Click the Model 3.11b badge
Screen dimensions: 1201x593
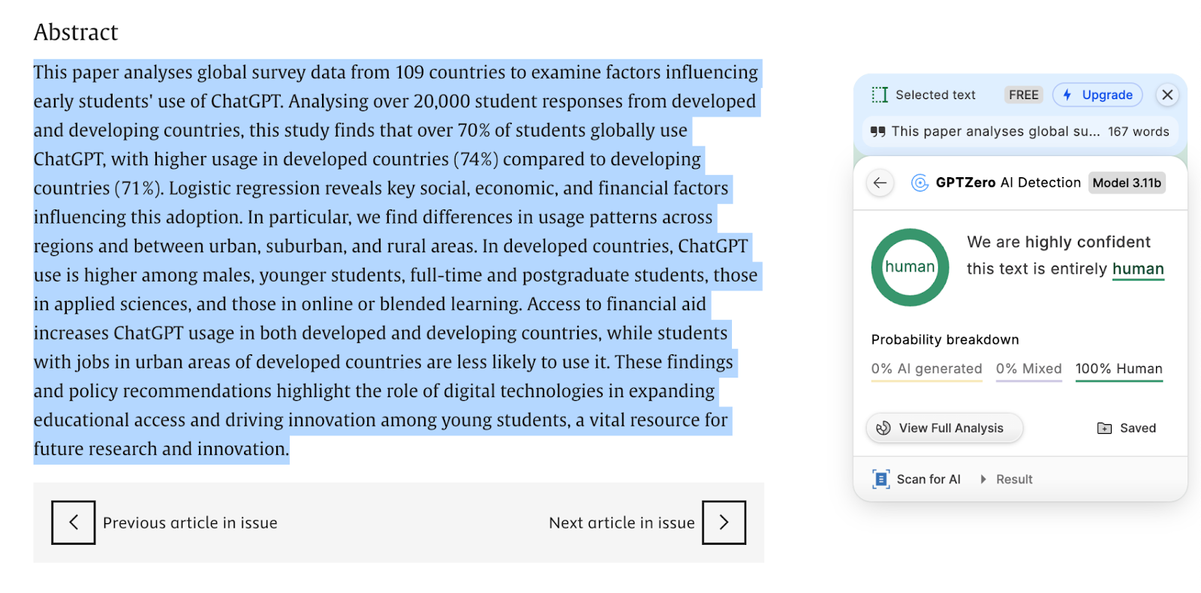pyautogui.click(x=1127, y=183)
